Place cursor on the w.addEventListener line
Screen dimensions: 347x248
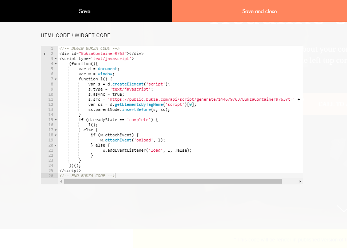(147, 150)
